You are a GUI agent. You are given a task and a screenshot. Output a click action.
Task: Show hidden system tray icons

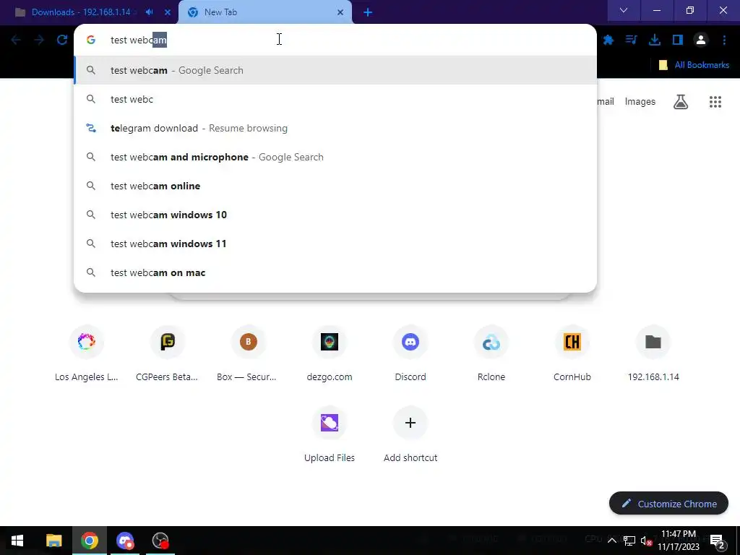coord(611,541)
